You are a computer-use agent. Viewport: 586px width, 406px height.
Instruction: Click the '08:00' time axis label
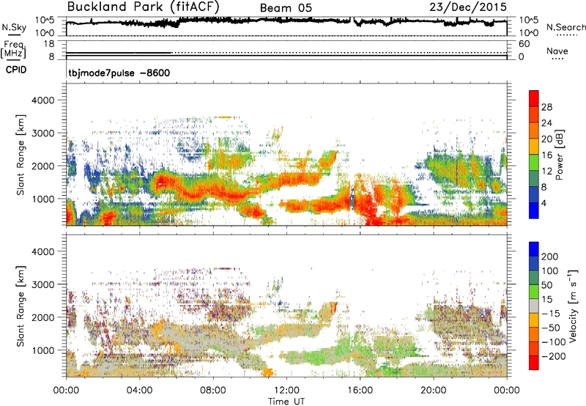tap(213, 391)
